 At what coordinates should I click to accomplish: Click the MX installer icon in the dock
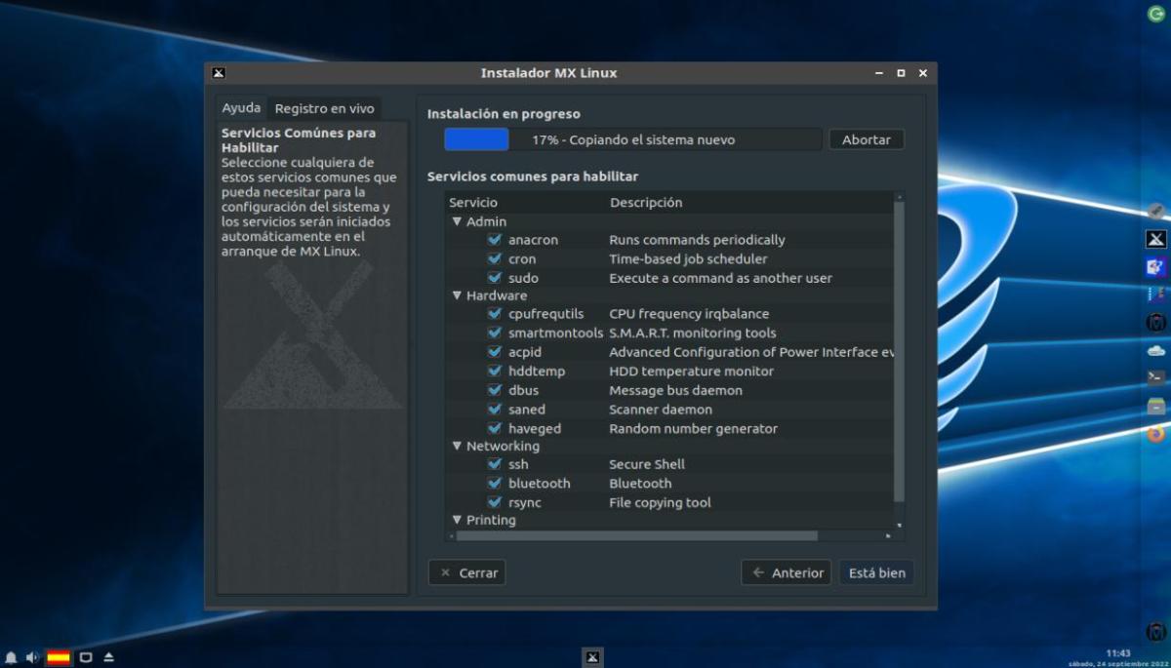point(1155,239)
